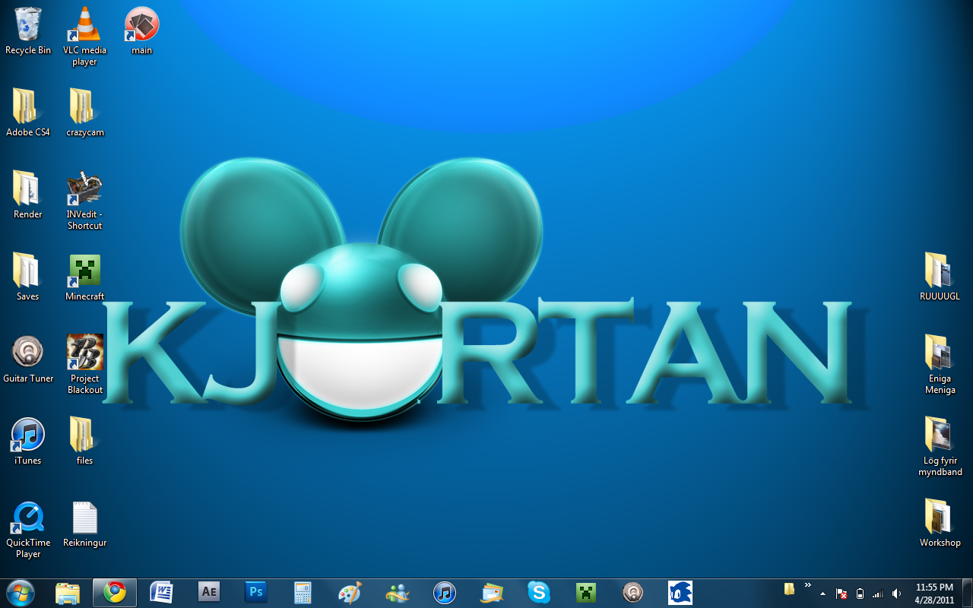This screenshot has width=973, height=608.
Task: Launch Photoshop from the taskbar
Action: [255, 592]
